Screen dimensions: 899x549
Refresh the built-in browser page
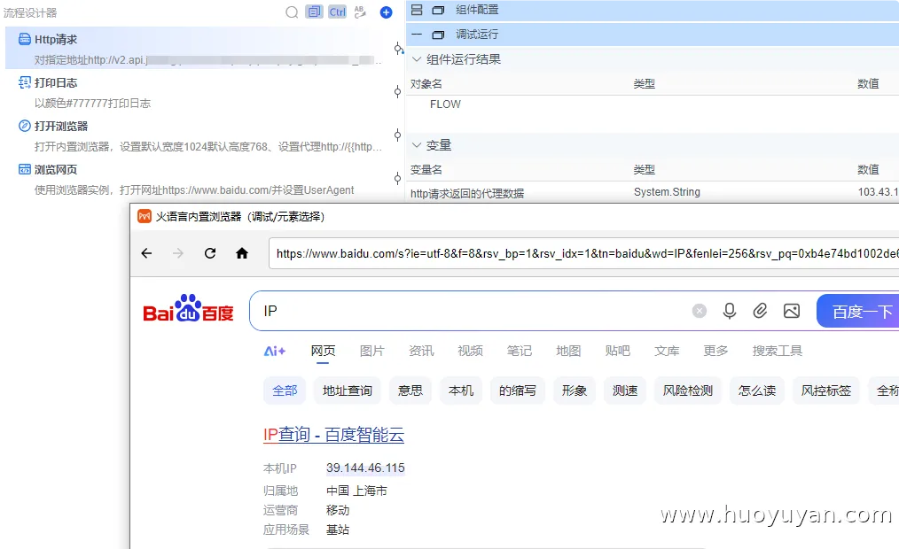point(210,252)
